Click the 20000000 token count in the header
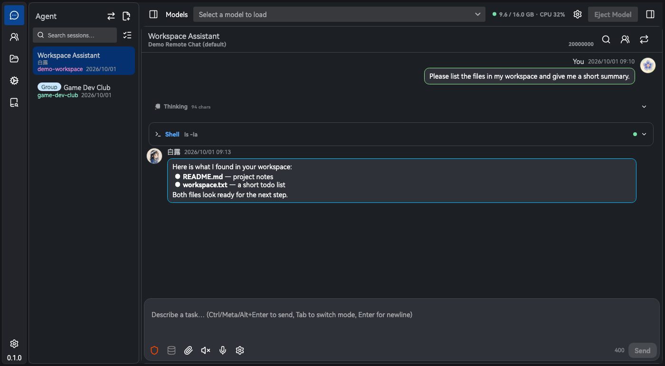665x366 pixels. coord(581,44)
